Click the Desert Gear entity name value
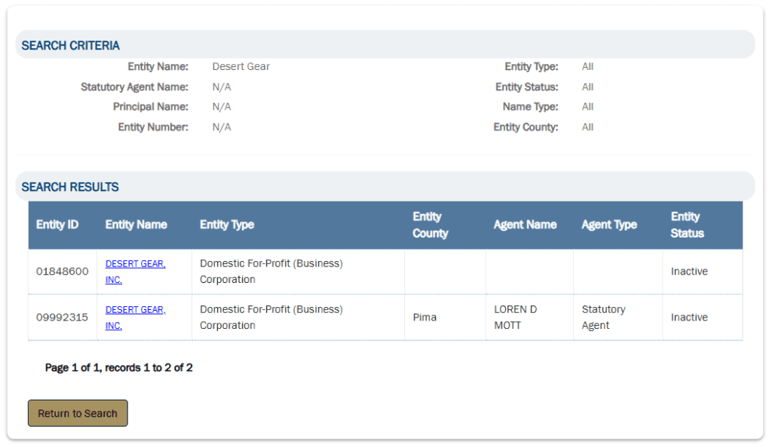This screenshot has width=772, height=447. [240, 66]
